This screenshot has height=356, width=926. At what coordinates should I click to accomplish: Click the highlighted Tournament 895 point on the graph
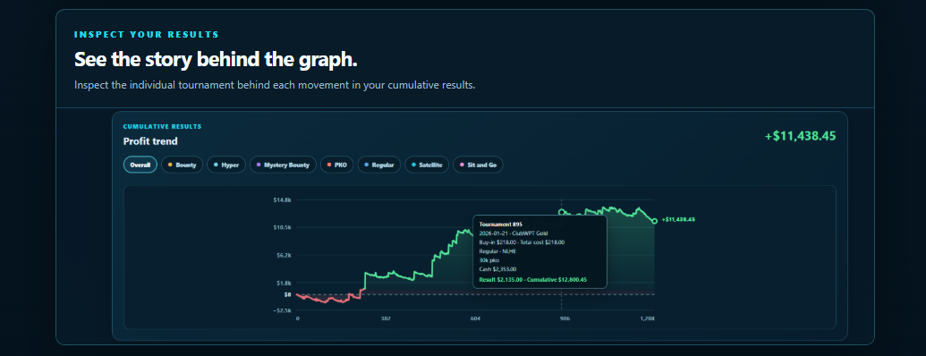561,212
